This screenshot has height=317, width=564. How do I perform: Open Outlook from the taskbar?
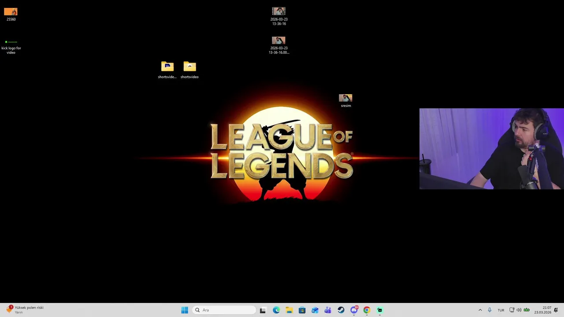point(315,310)
